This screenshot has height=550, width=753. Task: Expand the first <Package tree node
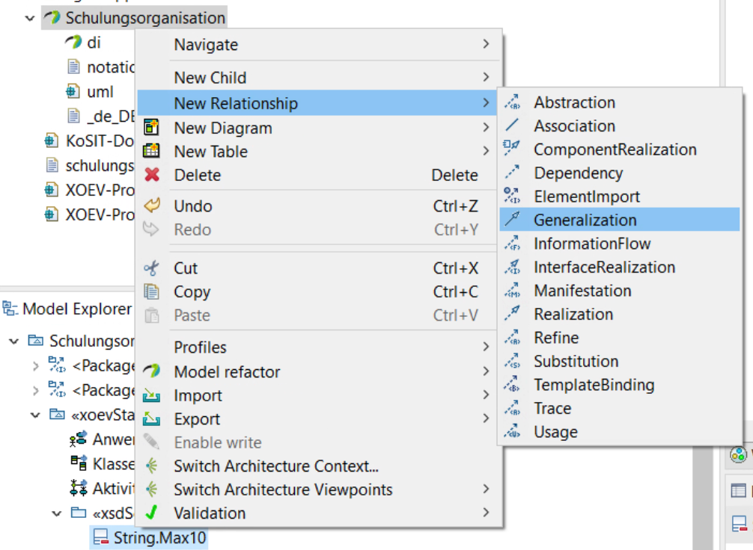click(35, 366)
